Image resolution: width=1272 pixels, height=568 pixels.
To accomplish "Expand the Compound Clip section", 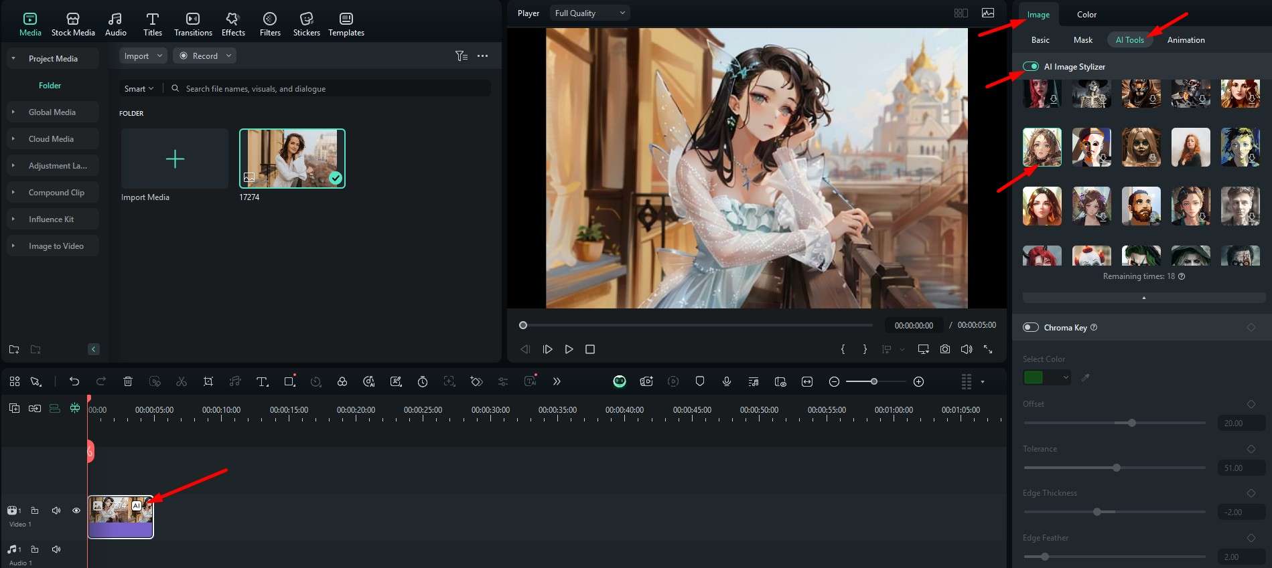I will pyautogui.click(x=13, y=193).
